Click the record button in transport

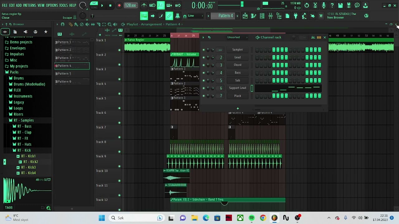[x=119, y=5]
